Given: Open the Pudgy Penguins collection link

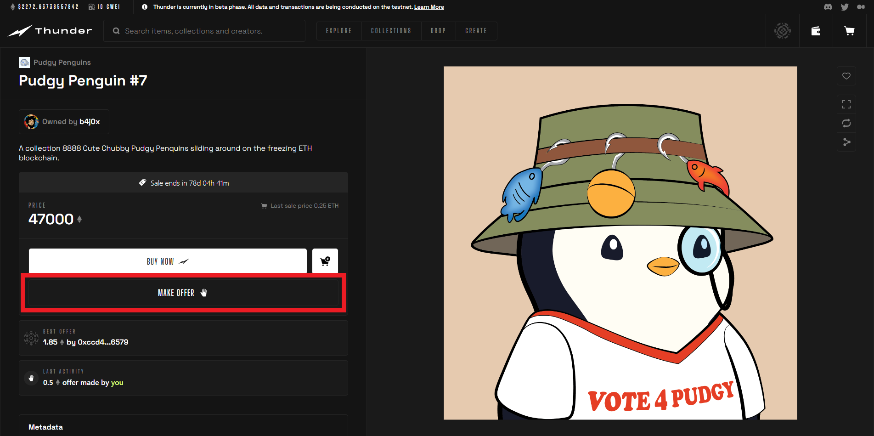Looking at the screenshot, I should pyautogui.click(x=62, y=62).
